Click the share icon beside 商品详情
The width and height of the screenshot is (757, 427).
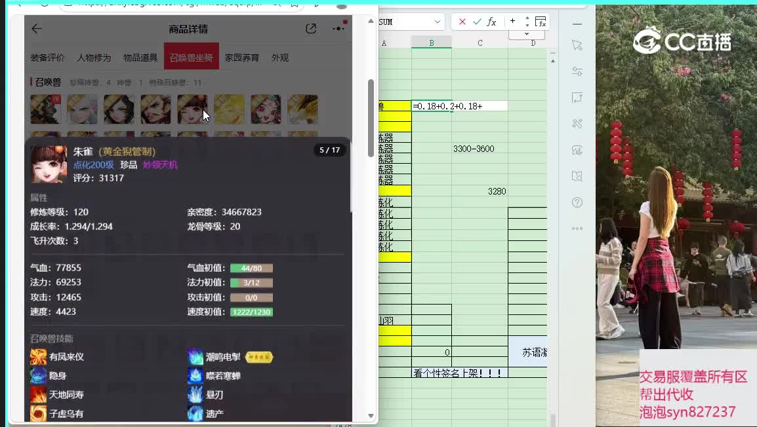pos(311,29)
